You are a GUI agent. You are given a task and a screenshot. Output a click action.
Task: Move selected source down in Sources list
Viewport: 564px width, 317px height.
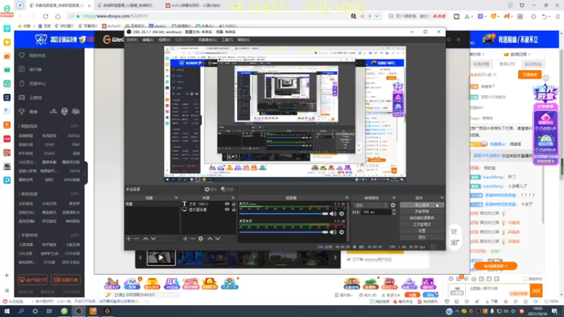click(218, 239)
